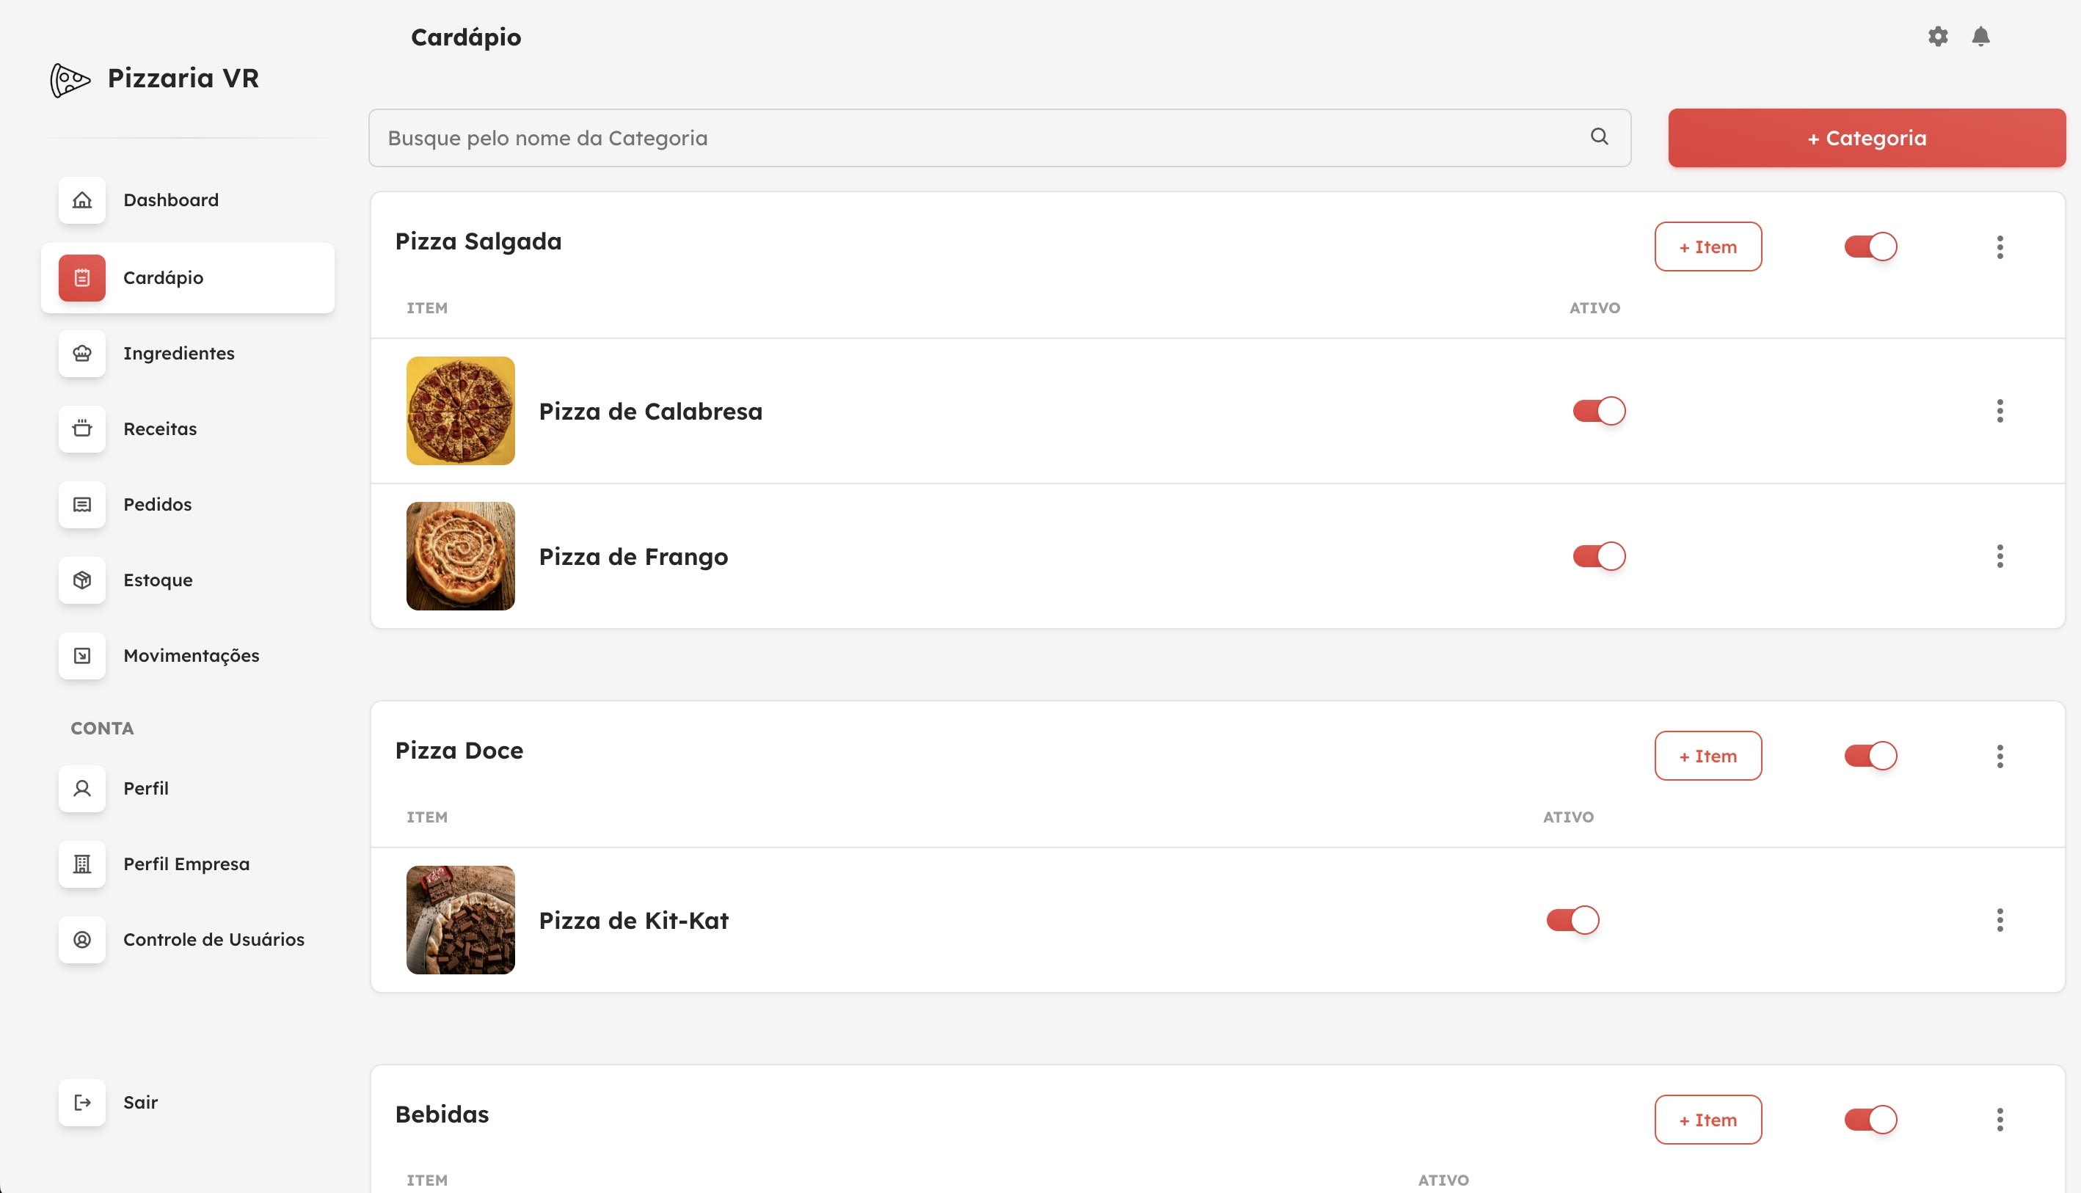
Task: Open the Receitas section
Action: point(160,428)
